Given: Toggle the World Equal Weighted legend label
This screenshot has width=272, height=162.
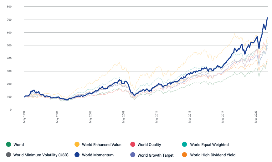Looking at the screenshot, I should point(209,145).
